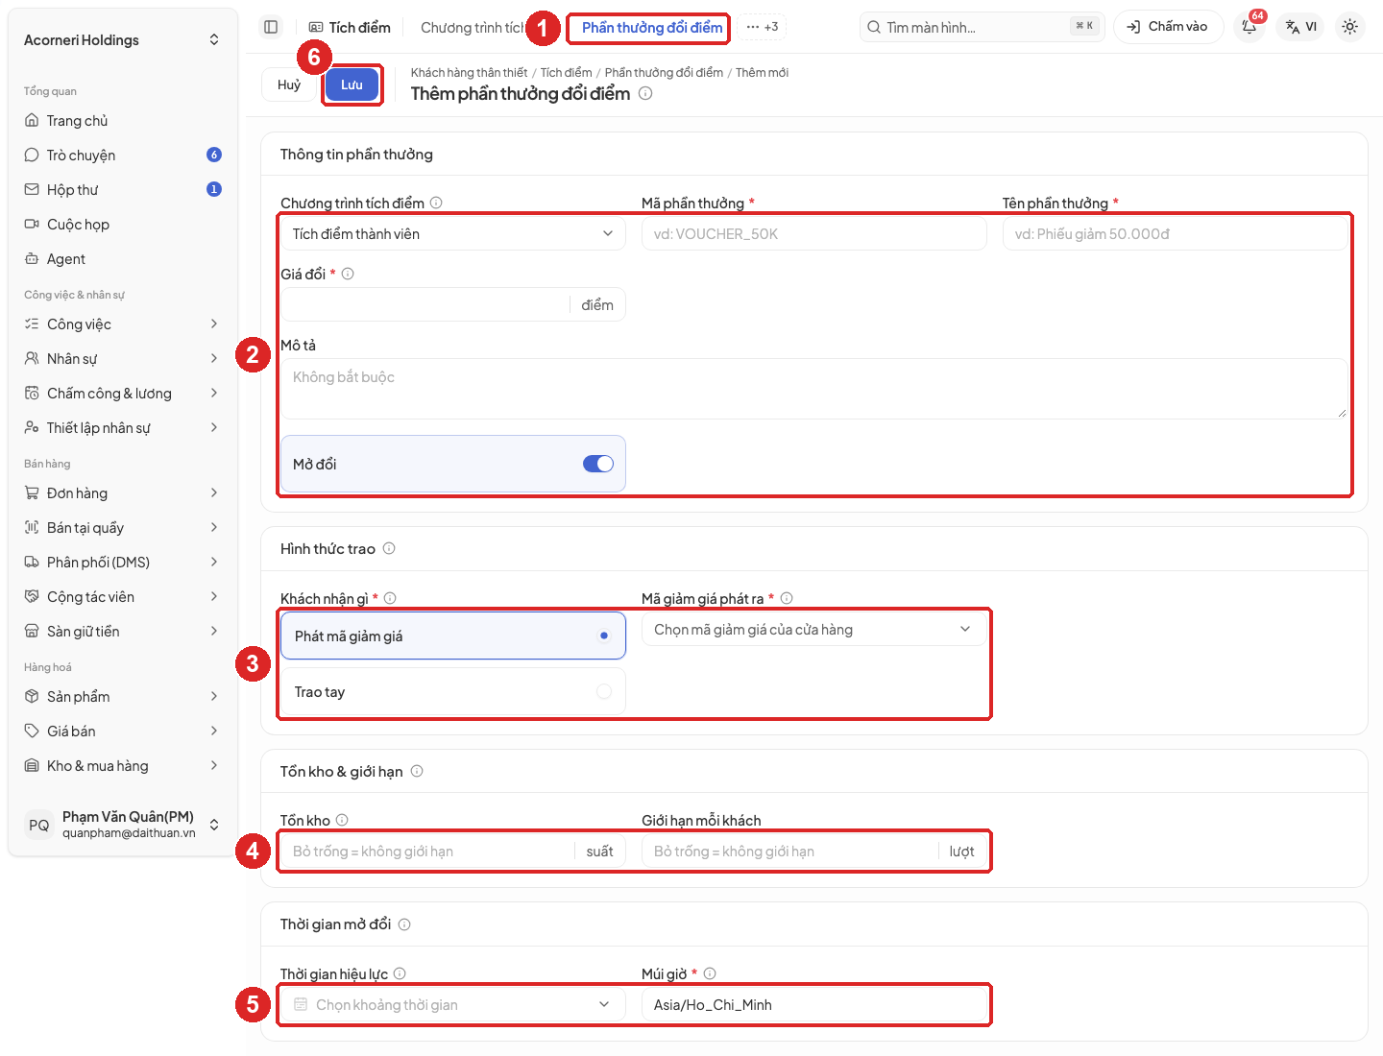
Task: Click the Lưu save button
Action: pyautogui.click(x=352, y=84)
